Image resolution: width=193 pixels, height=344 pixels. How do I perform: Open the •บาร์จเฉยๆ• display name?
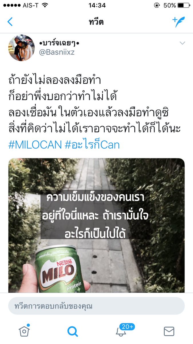(59, 44)
